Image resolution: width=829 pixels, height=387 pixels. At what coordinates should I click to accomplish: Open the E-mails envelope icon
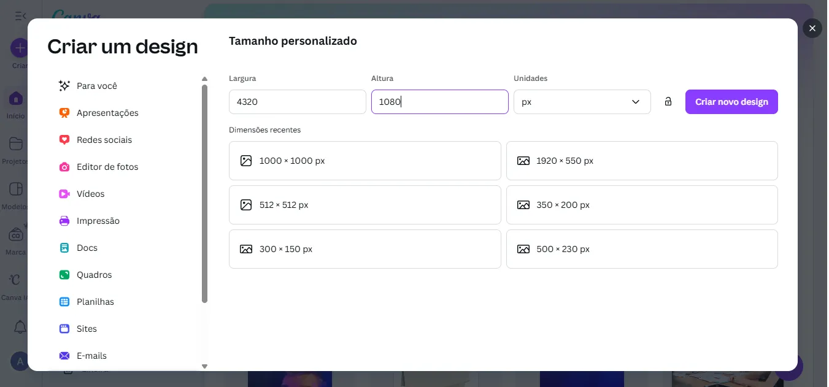[64, 355]
